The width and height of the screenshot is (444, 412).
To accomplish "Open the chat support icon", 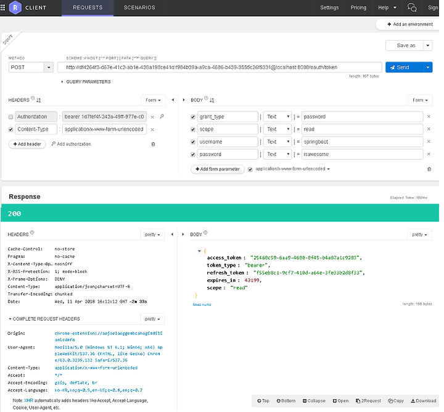I will pos(412,7).
